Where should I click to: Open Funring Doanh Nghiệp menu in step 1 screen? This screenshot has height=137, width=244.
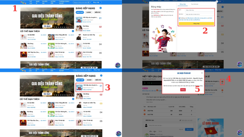coord(64,2)
